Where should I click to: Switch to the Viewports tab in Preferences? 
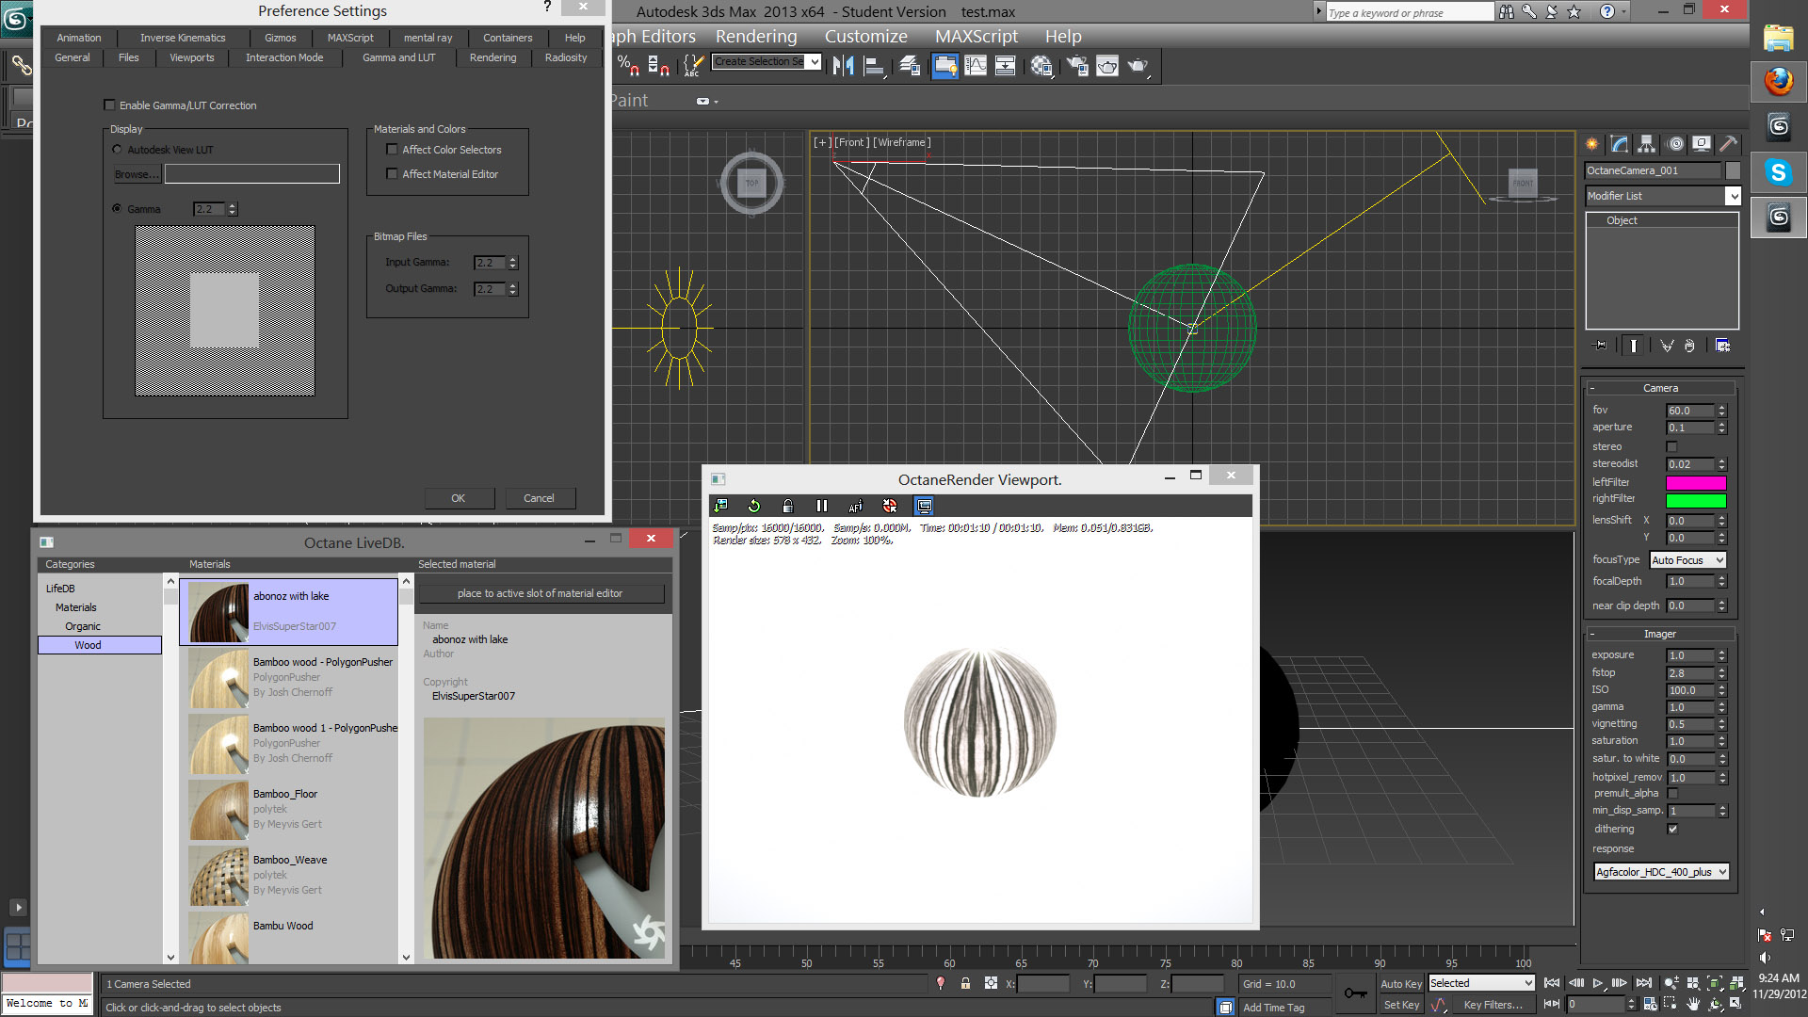(191, 57)
